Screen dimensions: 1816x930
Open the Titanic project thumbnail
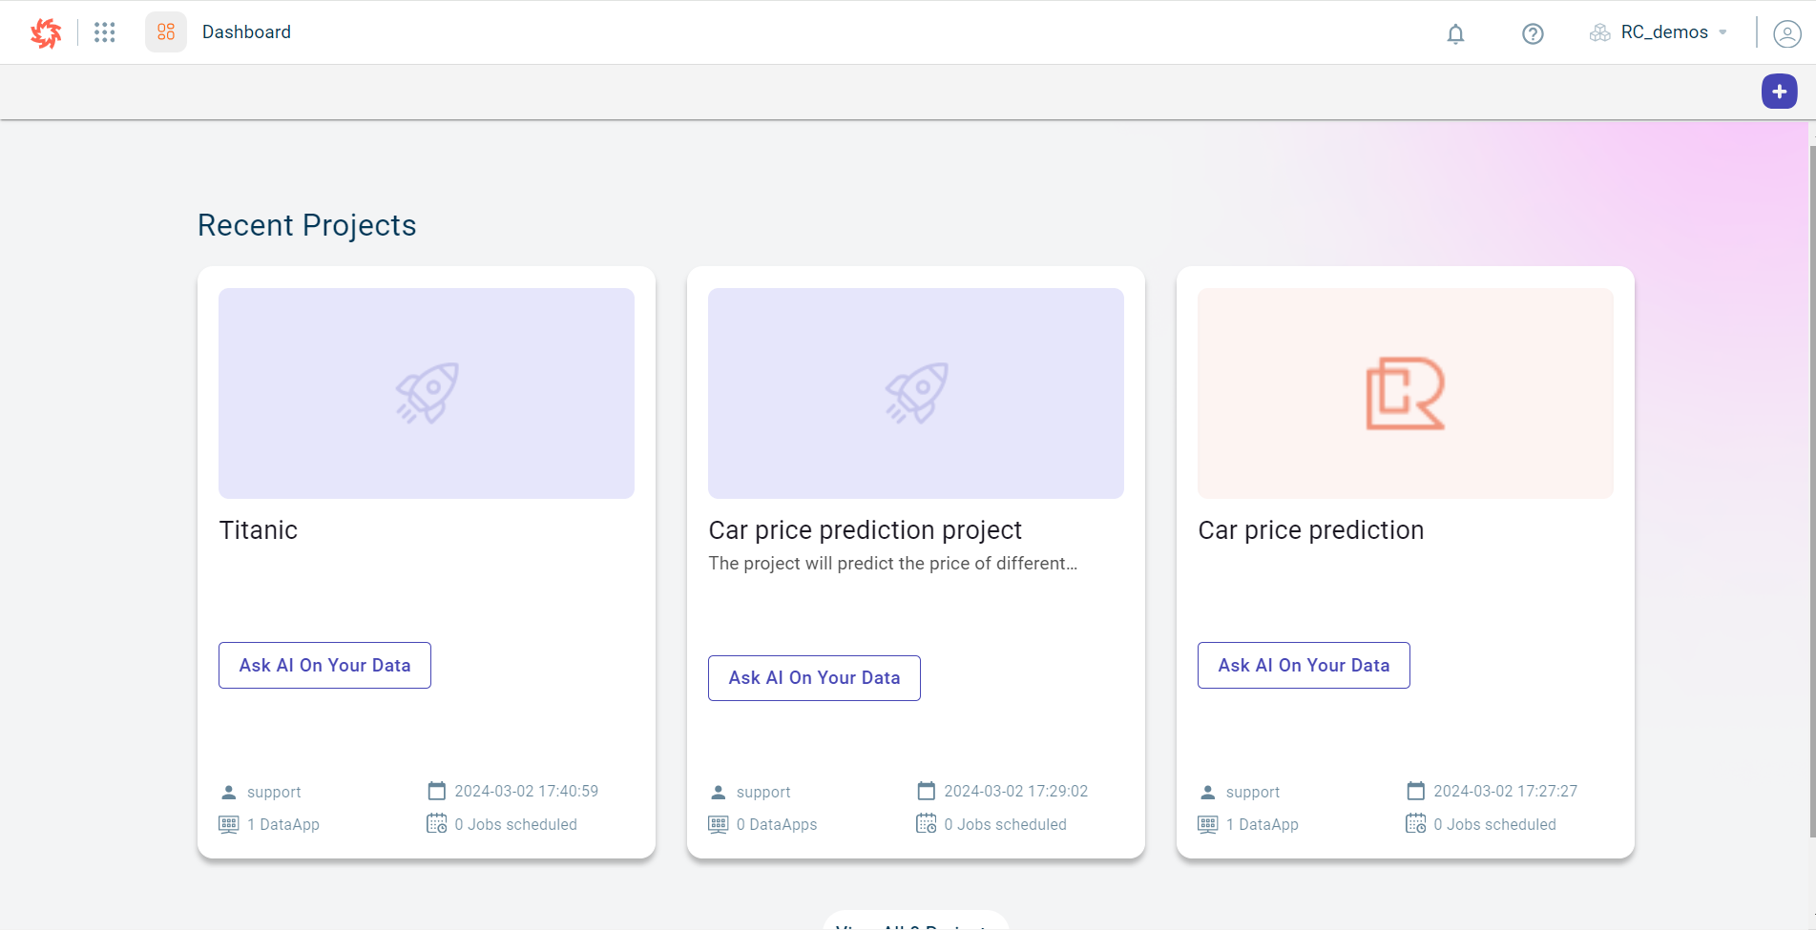coord(427,393)
